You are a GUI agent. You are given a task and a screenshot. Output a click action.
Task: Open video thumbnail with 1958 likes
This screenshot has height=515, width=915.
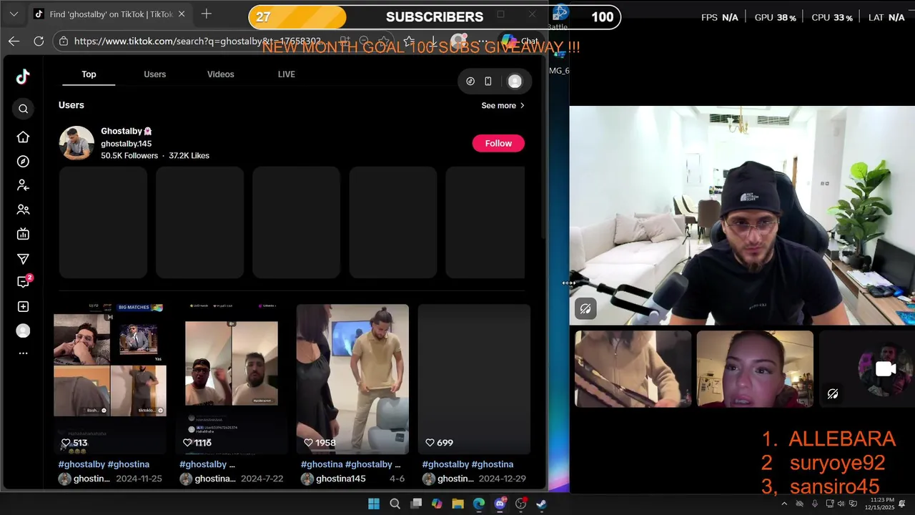352,379
